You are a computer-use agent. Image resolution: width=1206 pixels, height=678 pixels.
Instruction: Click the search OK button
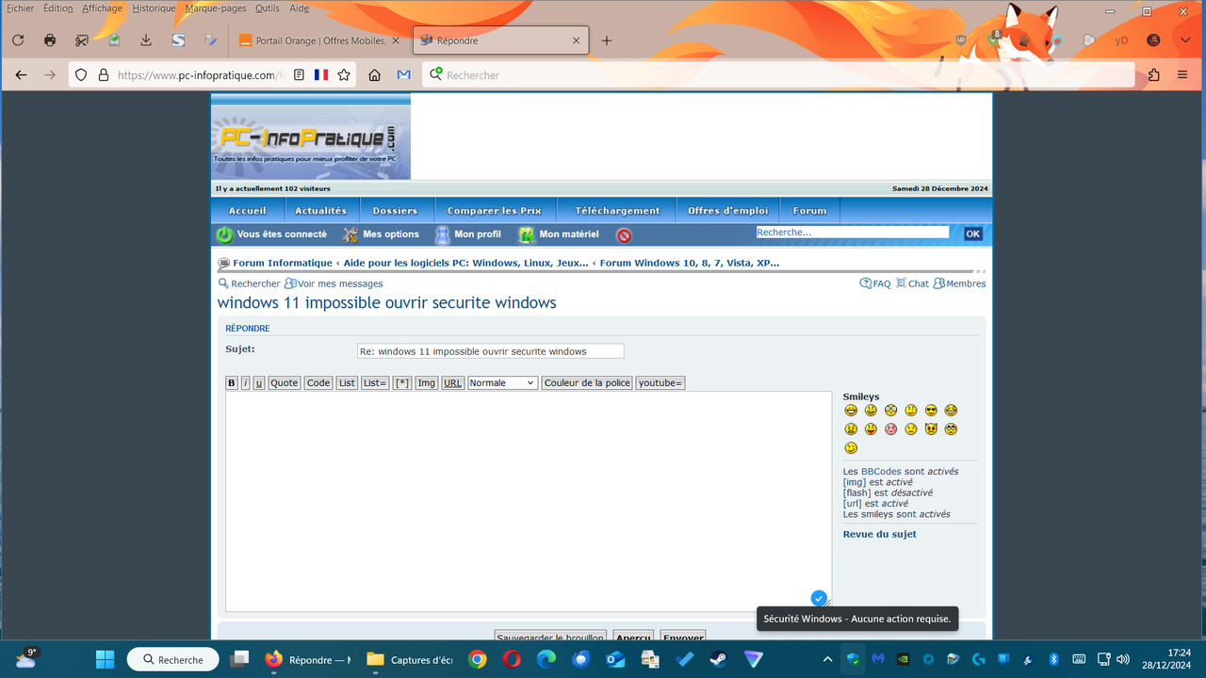[973, 234]
